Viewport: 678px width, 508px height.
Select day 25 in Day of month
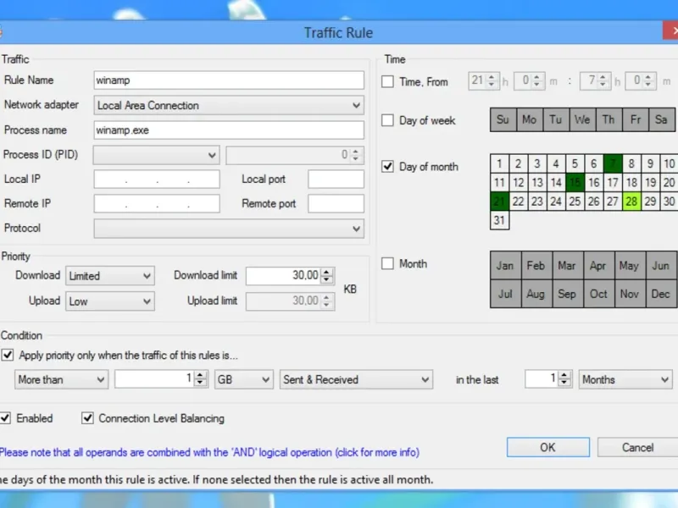[575, 202]
